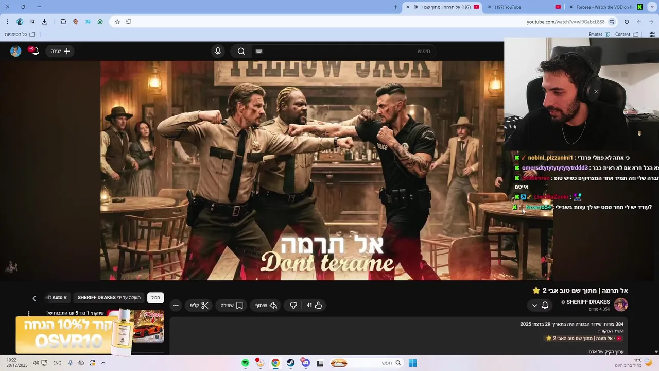Click the install/cast icon in the address bar
The width and height of the screenshot is (659, 371).
point(128,22)
